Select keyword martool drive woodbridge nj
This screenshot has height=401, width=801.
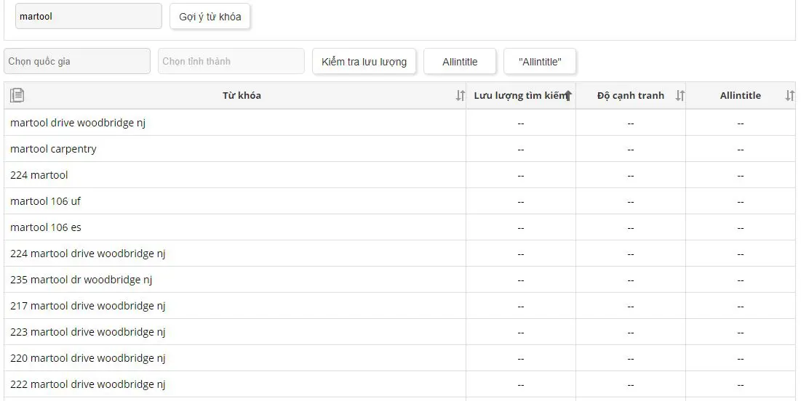coord(78,123)
